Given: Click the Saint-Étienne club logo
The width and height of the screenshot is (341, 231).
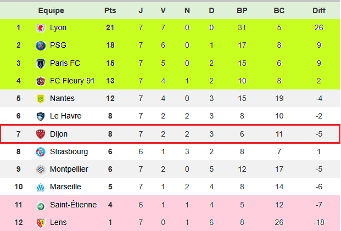Looking at the screenshot, I should 40,205.
